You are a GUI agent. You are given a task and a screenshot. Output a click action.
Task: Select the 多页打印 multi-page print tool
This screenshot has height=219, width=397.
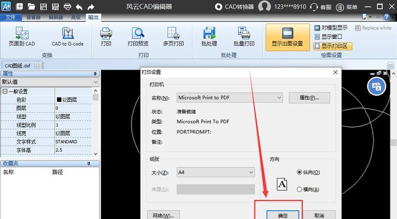click(x=174, y=37)
